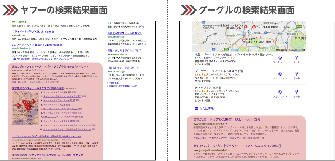Click the キャッシュ link beside sportsclub.nifty.com
Viewport: 335px width, 161px height.
pos(42,159)
